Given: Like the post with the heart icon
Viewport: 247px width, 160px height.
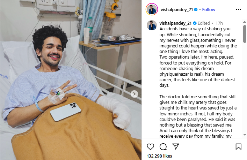Looking at the screenshot, I should 151,147.
